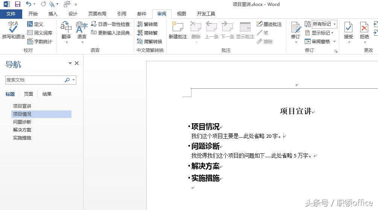Open the Reviewing Pane (审阅窗格)
Viewport: 378px width, 210px height.
pos(317,41)
